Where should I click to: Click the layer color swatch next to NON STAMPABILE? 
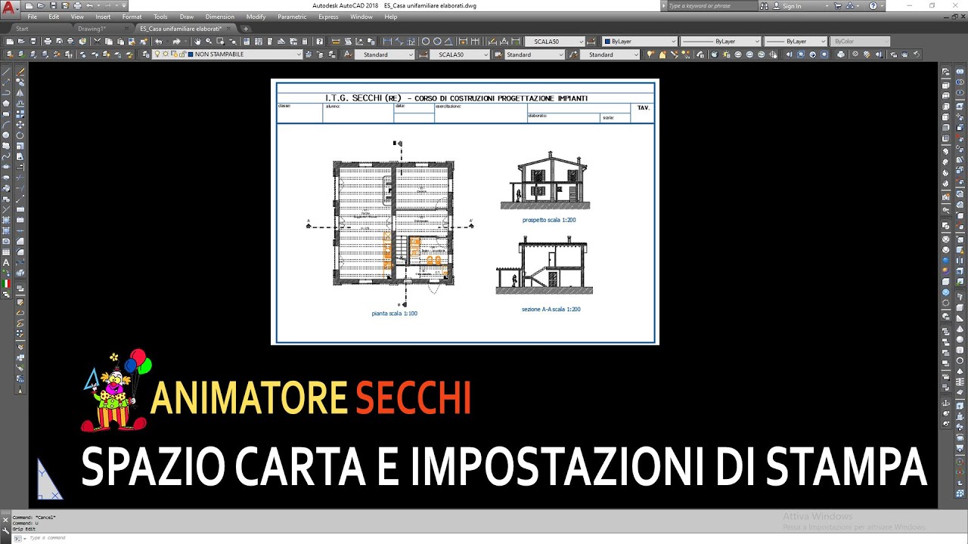click(190, 54)
